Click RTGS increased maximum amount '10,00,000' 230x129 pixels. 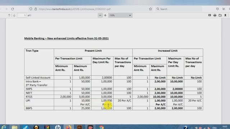(159, 97)
